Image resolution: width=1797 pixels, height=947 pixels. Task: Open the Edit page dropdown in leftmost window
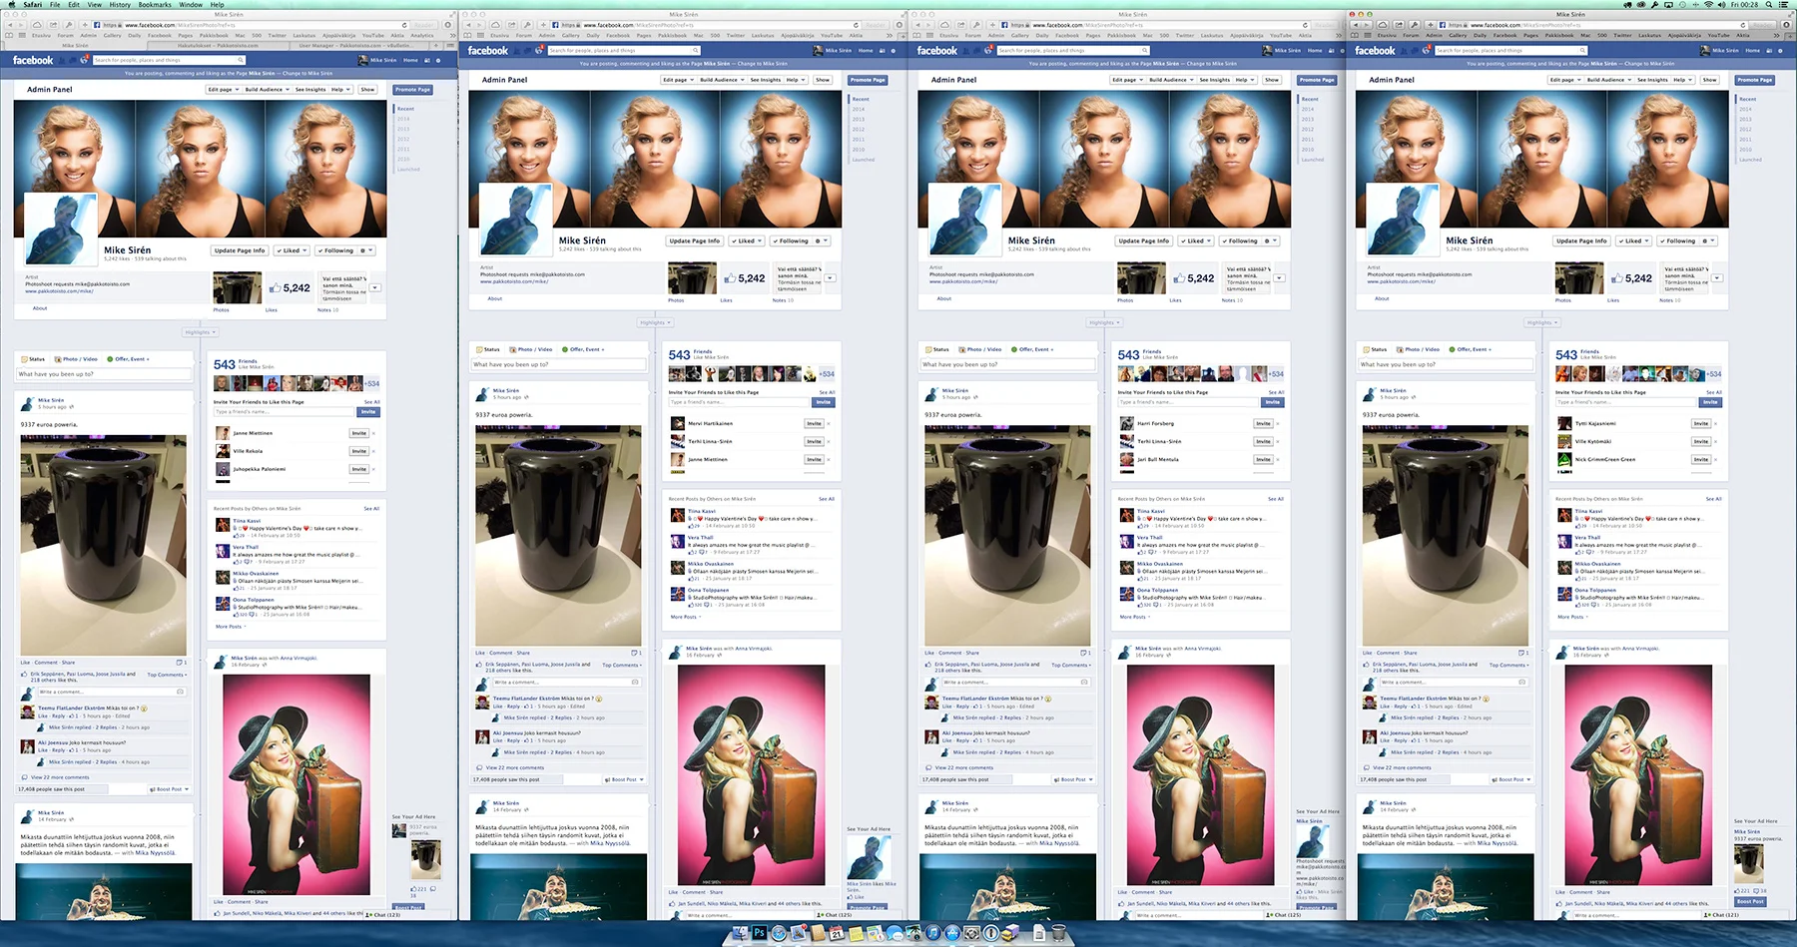click(222, 90)
